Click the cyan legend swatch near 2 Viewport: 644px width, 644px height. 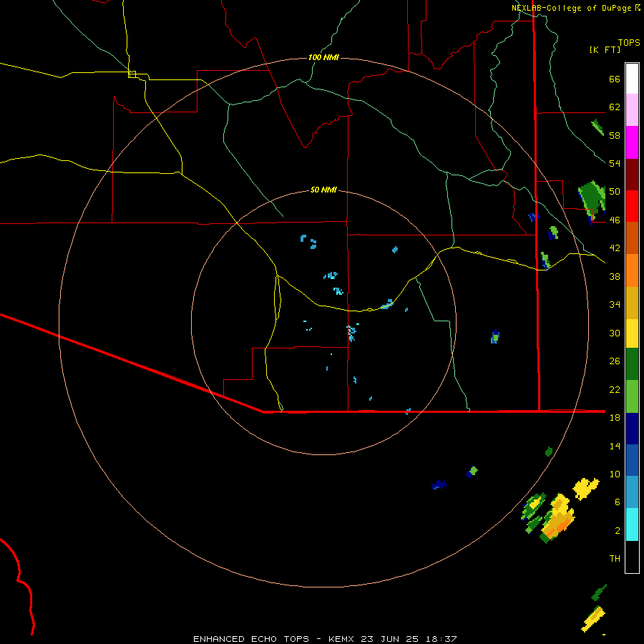[632, 525]
